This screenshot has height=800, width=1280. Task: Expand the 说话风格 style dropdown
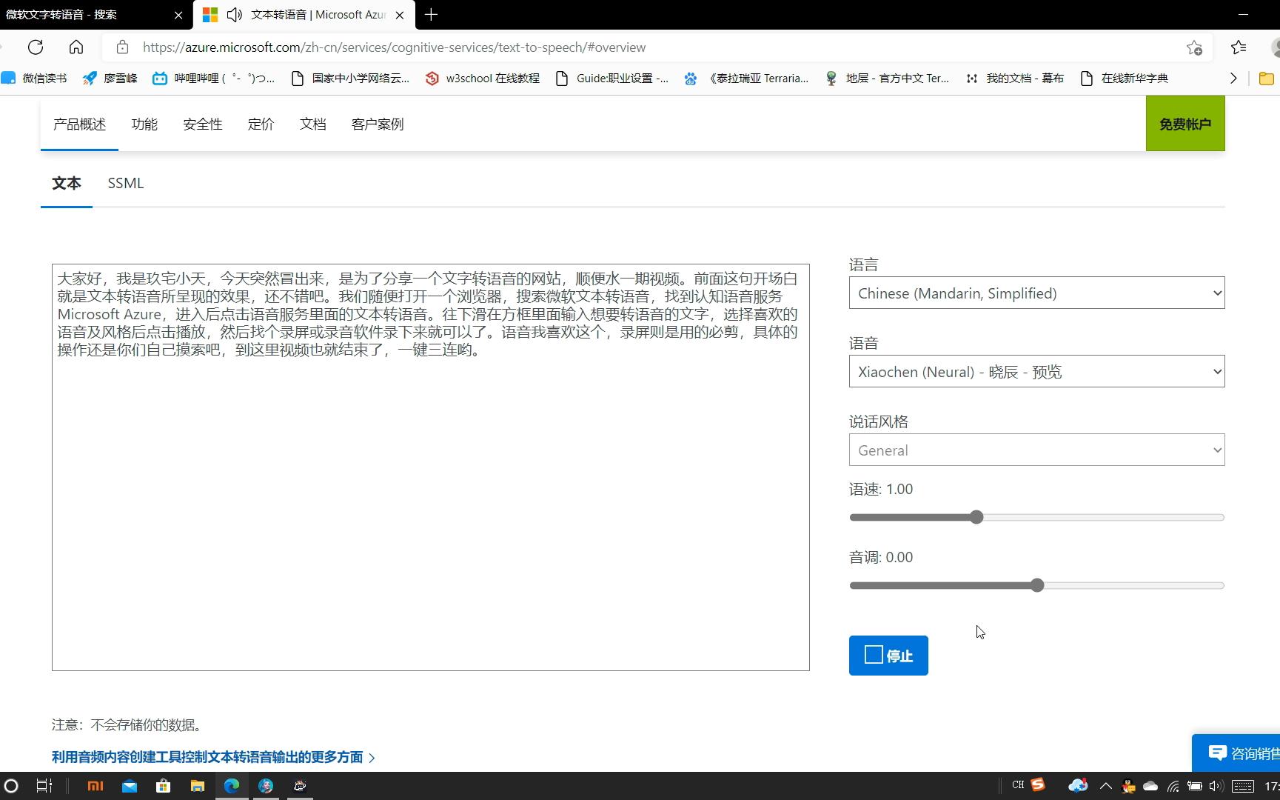coord(1036,450)
